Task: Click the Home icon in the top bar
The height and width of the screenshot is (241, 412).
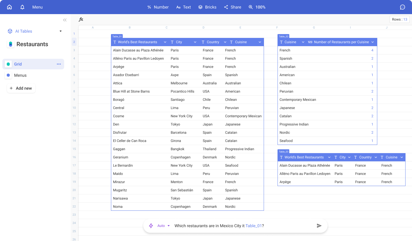Action: (x=9, y=7)
